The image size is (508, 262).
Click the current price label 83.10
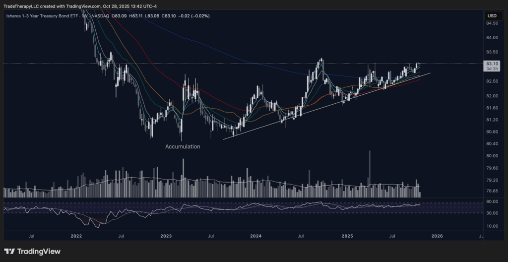(492, 64)
